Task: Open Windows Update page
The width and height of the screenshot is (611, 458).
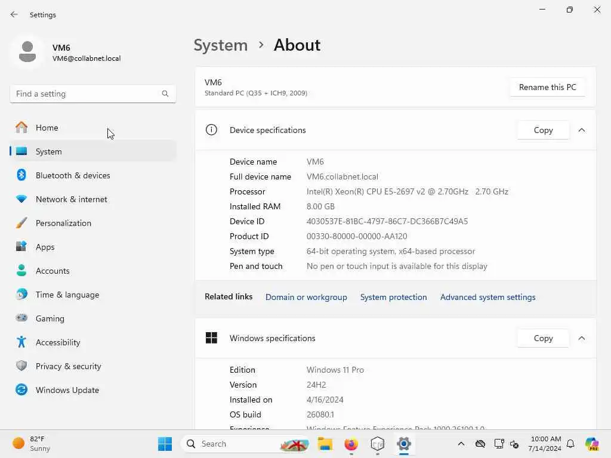Action: click(x=92, y=390)
